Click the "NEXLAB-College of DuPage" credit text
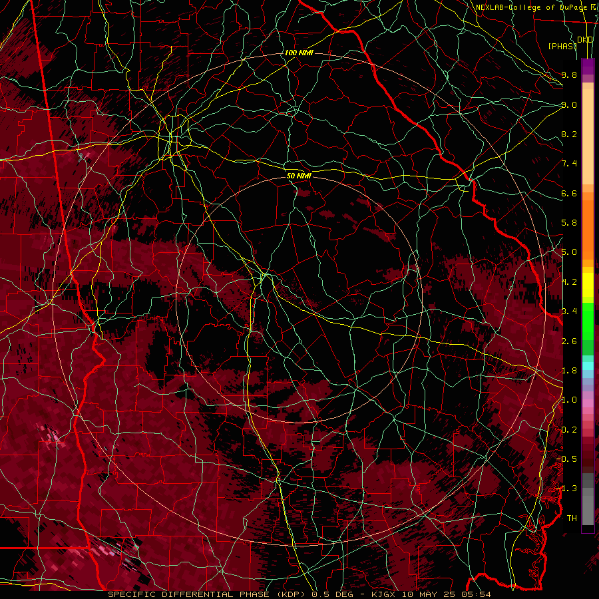The height and width of the screenshot is (599, 599). point(531,7)
